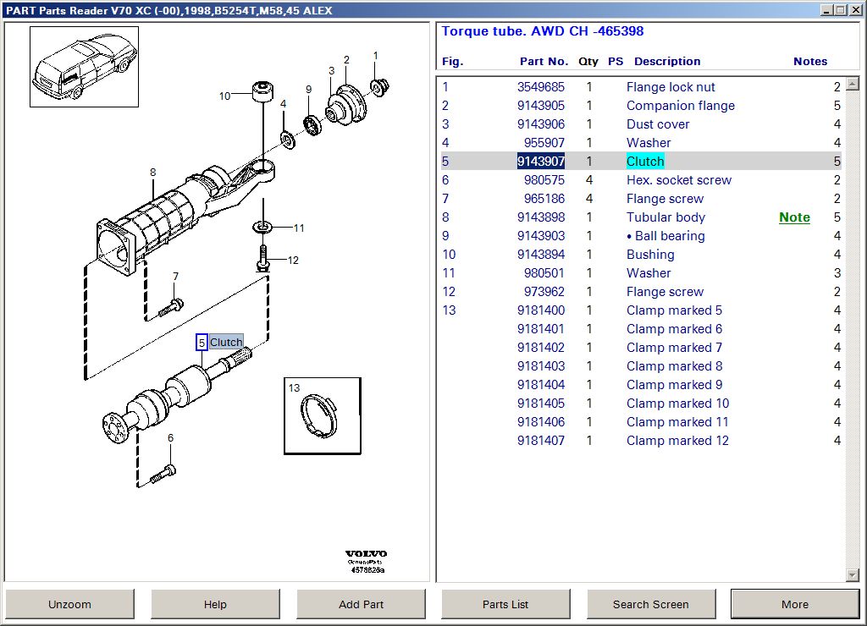867x626 pixels.
Task: Select the Clamp marked 9 row
Action: coord(642,385)
